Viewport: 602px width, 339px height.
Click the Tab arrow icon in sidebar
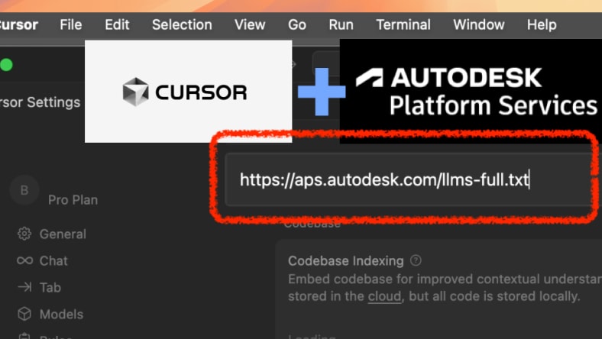point(24,287)
